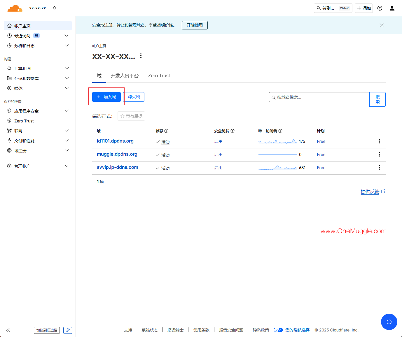Screen dimensions: 402x337
Task: Expand the 计算和 AI section
Action: coord(67,68)
